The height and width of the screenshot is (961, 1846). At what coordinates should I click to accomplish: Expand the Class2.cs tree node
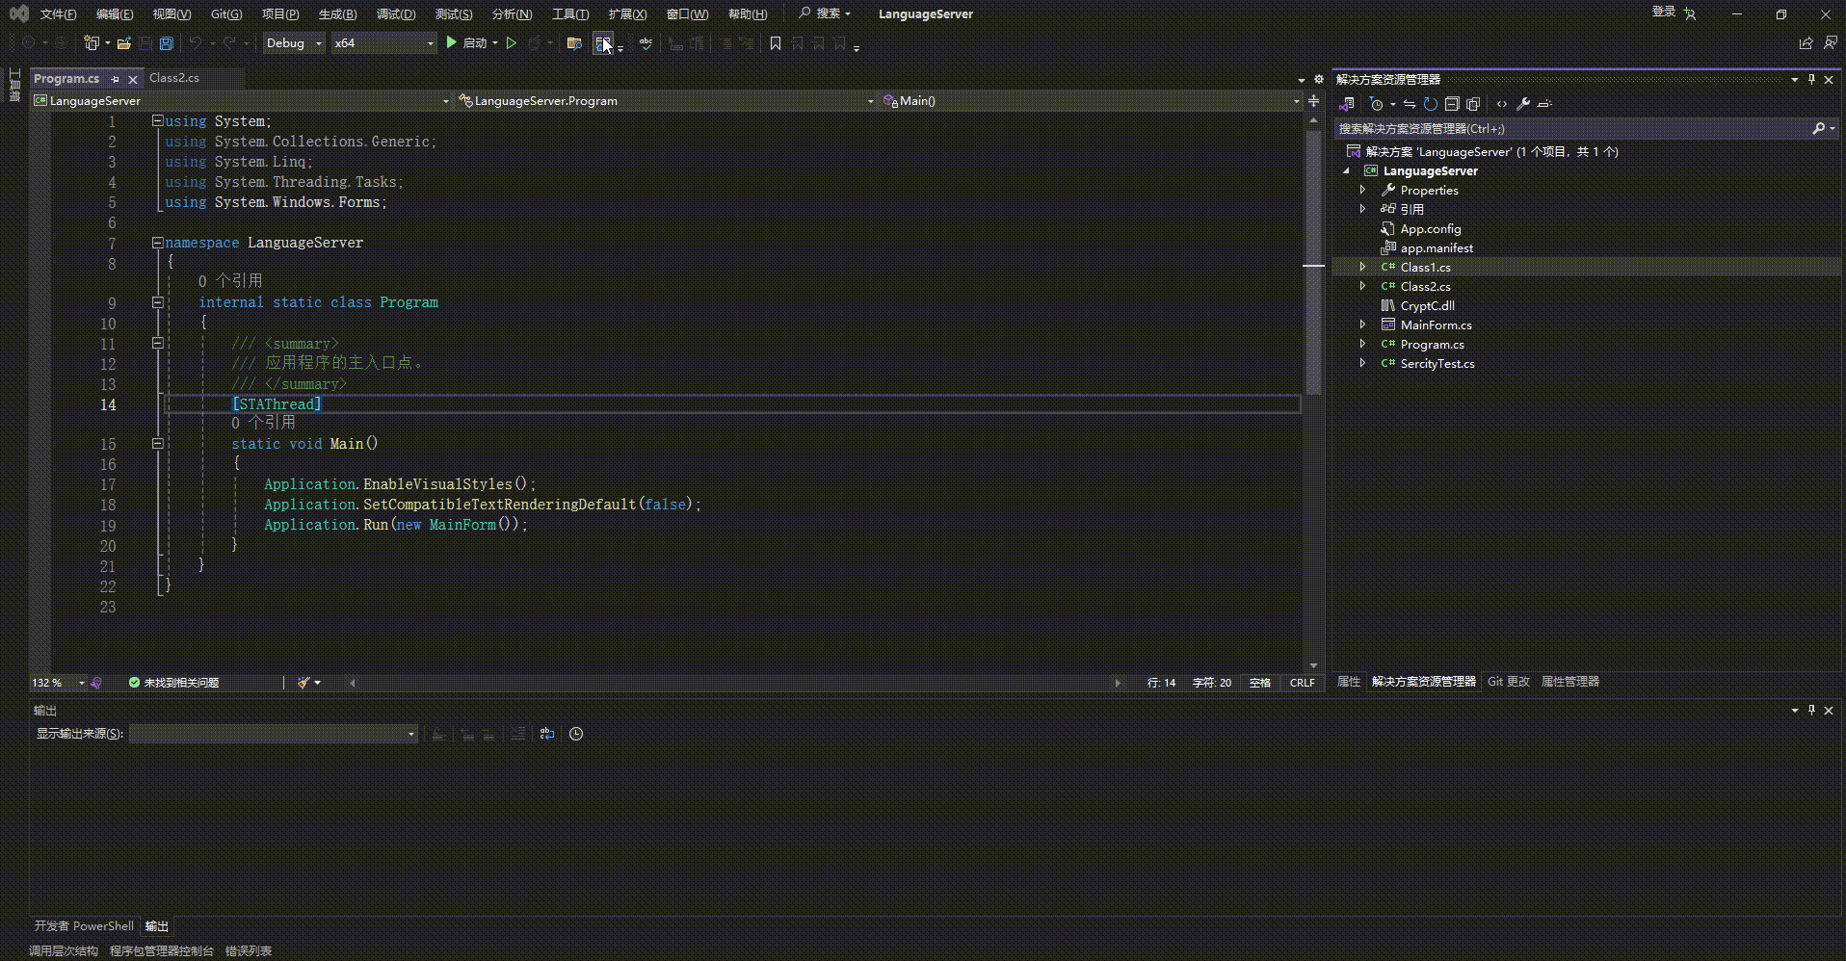pos(1362,286)
